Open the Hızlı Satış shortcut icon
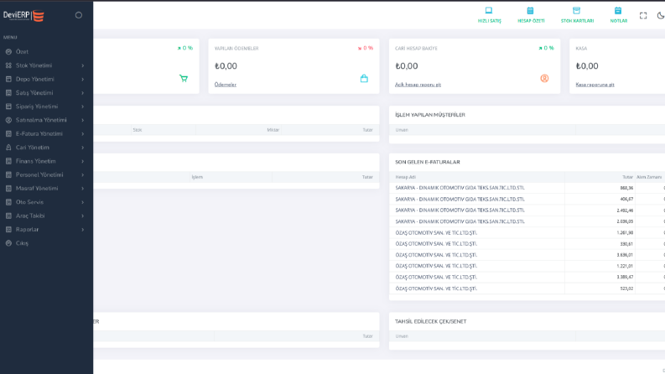The image size is (665, 374). click(x=489, y=11)
